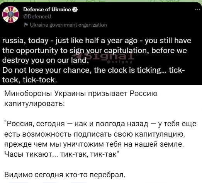
Task: Open the tweet's three-dot more menu
Action: pyautogui.click(x=197, y=9)
